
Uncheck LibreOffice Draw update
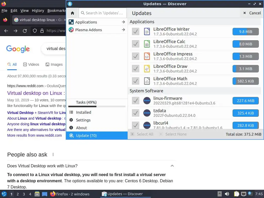tap(136, 69)
